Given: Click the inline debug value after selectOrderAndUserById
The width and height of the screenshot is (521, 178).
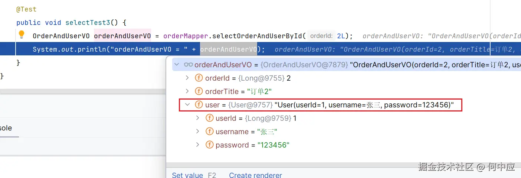Looking at the screenshot, I should click(442, 36).
